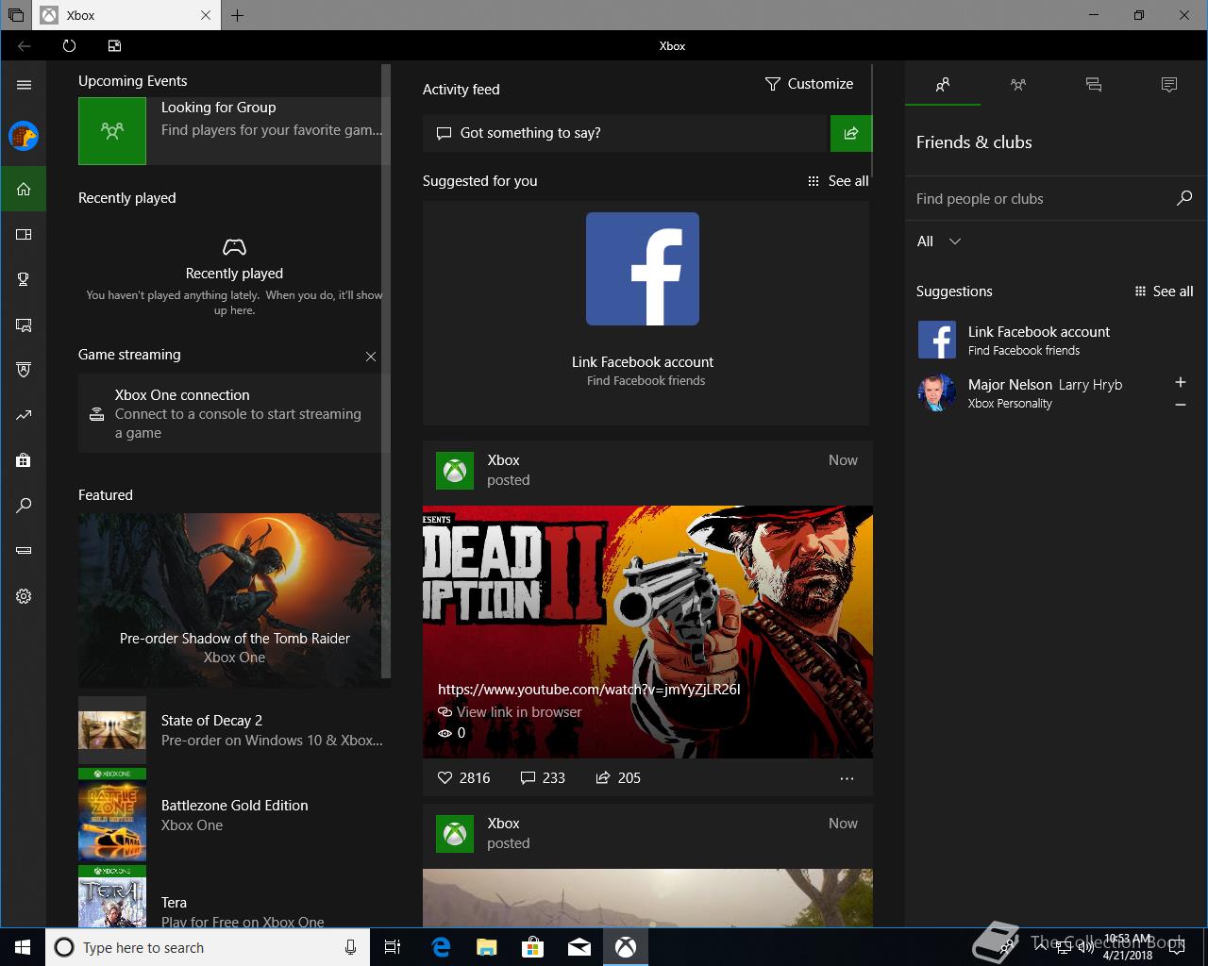Image resolution: width=1208 pixels, height=966 pixels.
Task: Open Tera featured item
Action: click(232, 896)
